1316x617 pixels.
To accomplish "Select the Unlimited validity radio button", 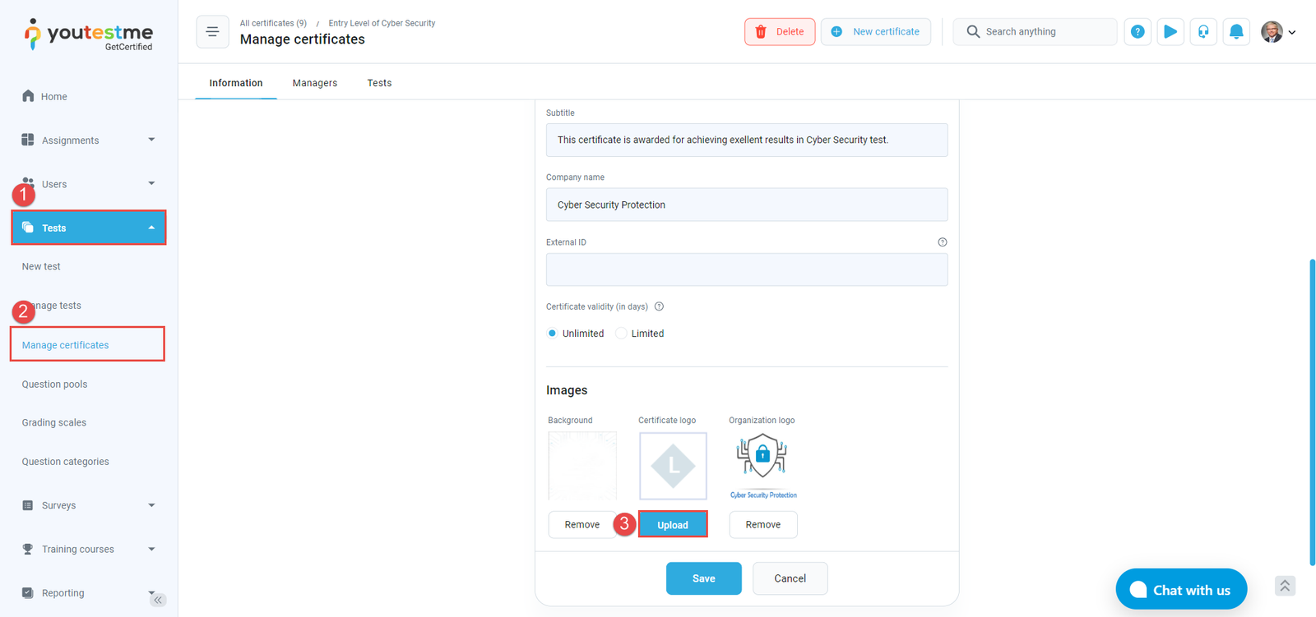I will coord(552,334).
